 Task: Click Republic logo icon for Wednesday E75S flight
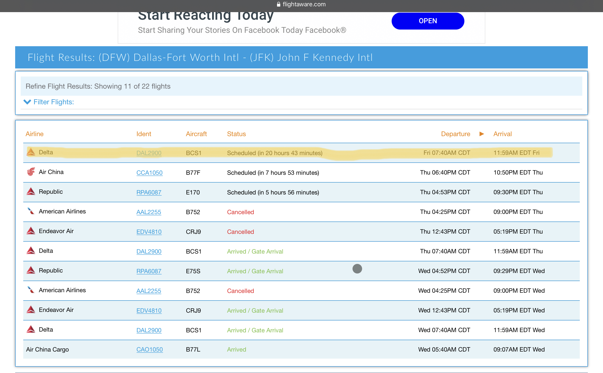[x=31, y=270]
